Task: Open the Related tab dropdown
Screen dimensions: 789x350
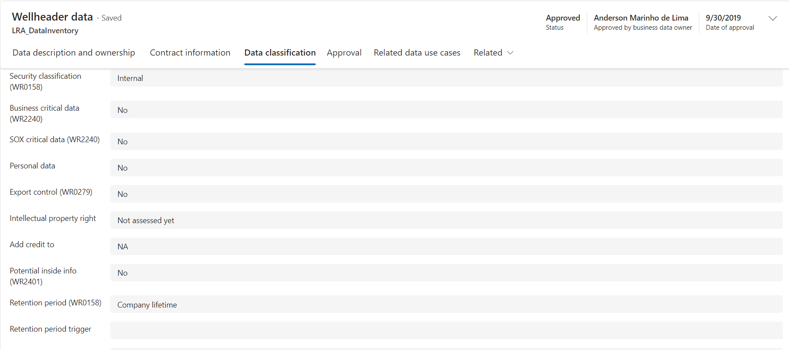Action: [x=493, y=53]
